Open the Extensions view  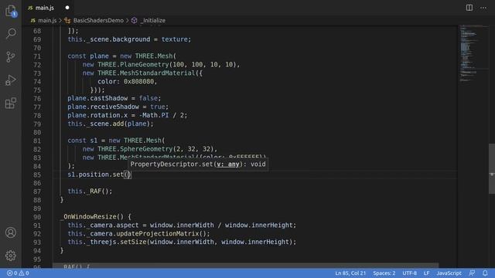pyautogui.click(x=11, y=103)
